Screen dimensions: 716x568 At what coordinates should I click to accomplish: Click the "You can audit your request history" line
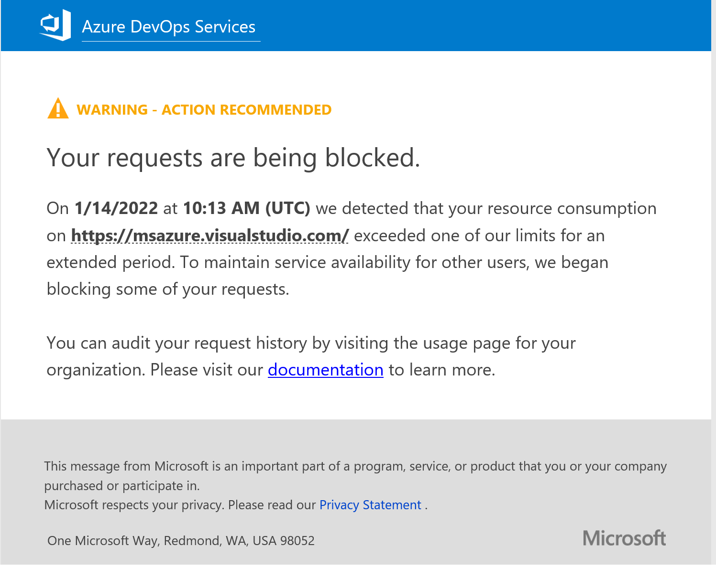tap(311, 343)
